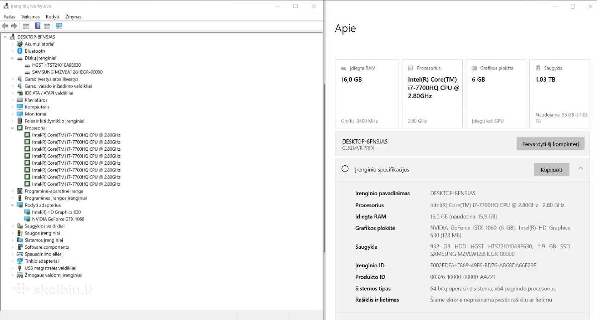Collapse the Diskų įrenginiai tree node
Viewport: 597px width, 320px height.
point(13,58)
